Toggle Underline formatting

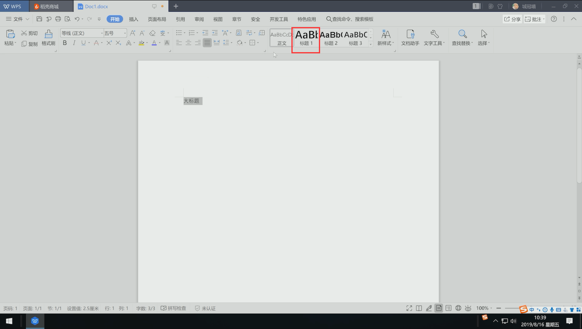click(x=83, y=43)
